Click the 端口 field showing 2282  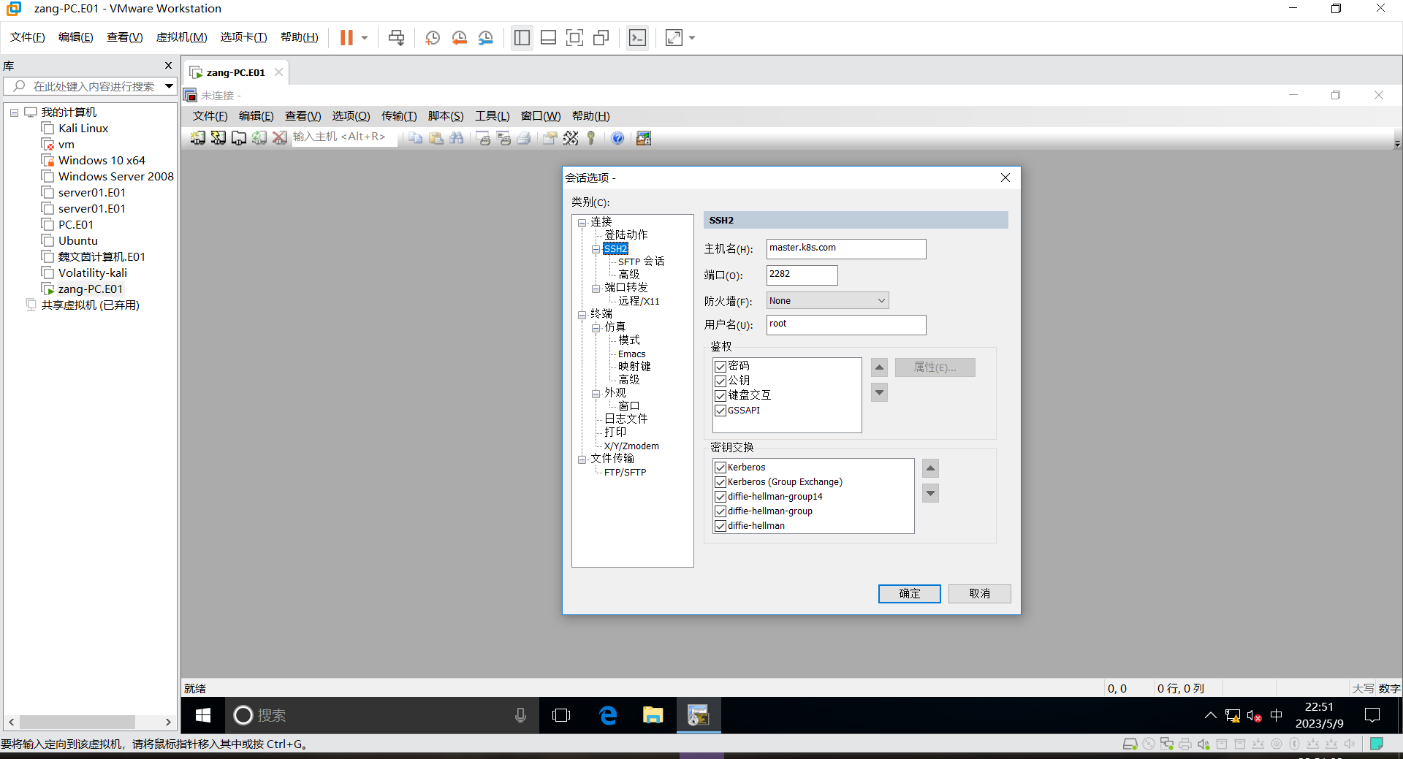[802, 275]
